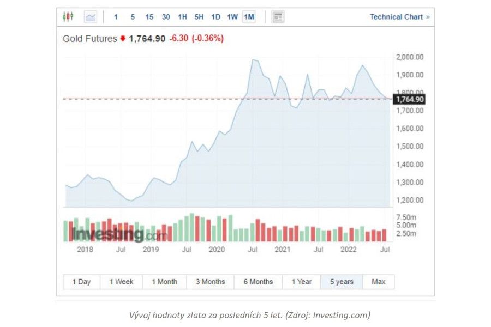491x327 pixels.
Task: Switch interval to 1D
Action: [215, 17]
